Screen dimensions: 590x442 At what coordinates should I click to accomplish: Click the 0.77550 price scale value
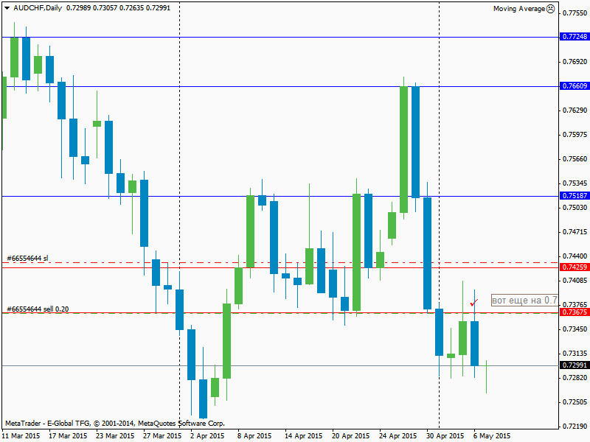575,13
